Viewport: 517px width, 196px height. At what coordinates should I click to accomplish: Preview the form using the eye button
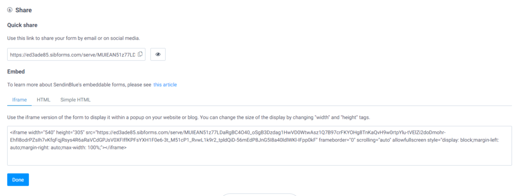[158, 55]
